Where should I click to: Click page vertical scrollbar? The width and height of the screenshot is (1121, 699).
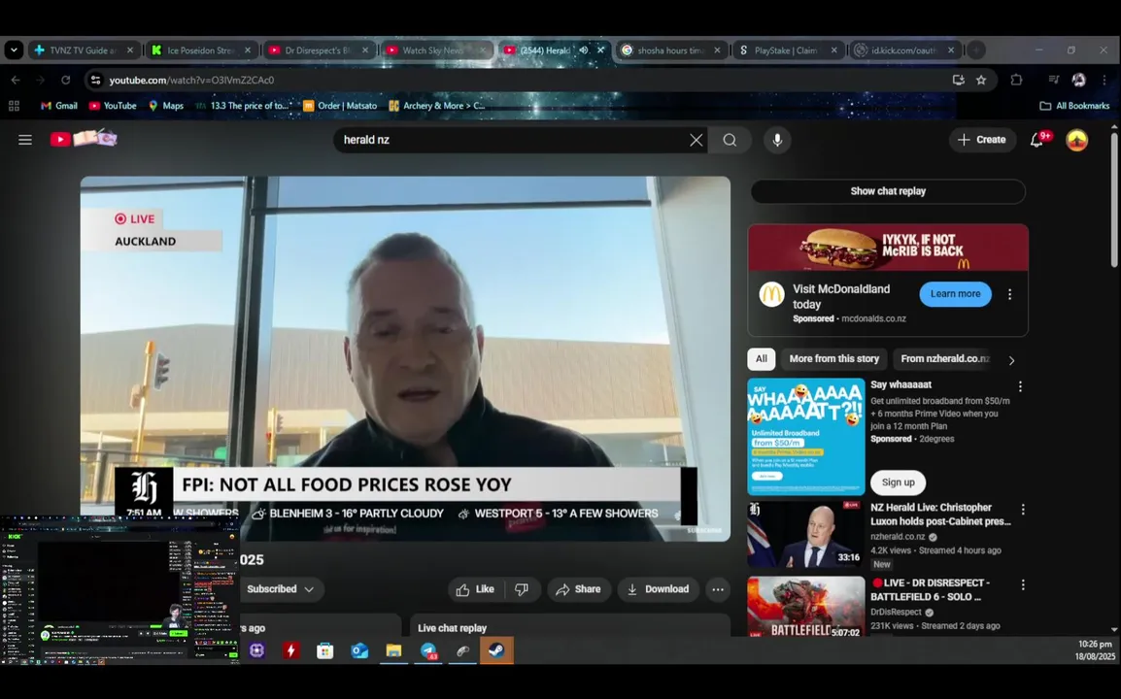coord(1114,200)
